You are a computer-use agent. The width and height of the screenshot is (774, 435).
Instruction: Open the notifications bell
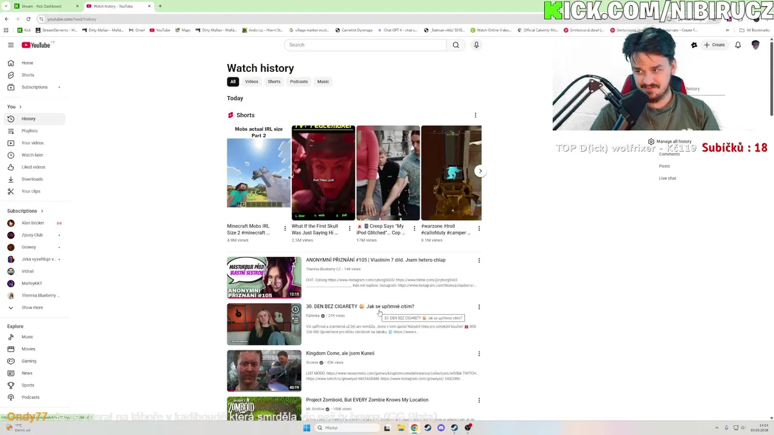pos(738,45)
